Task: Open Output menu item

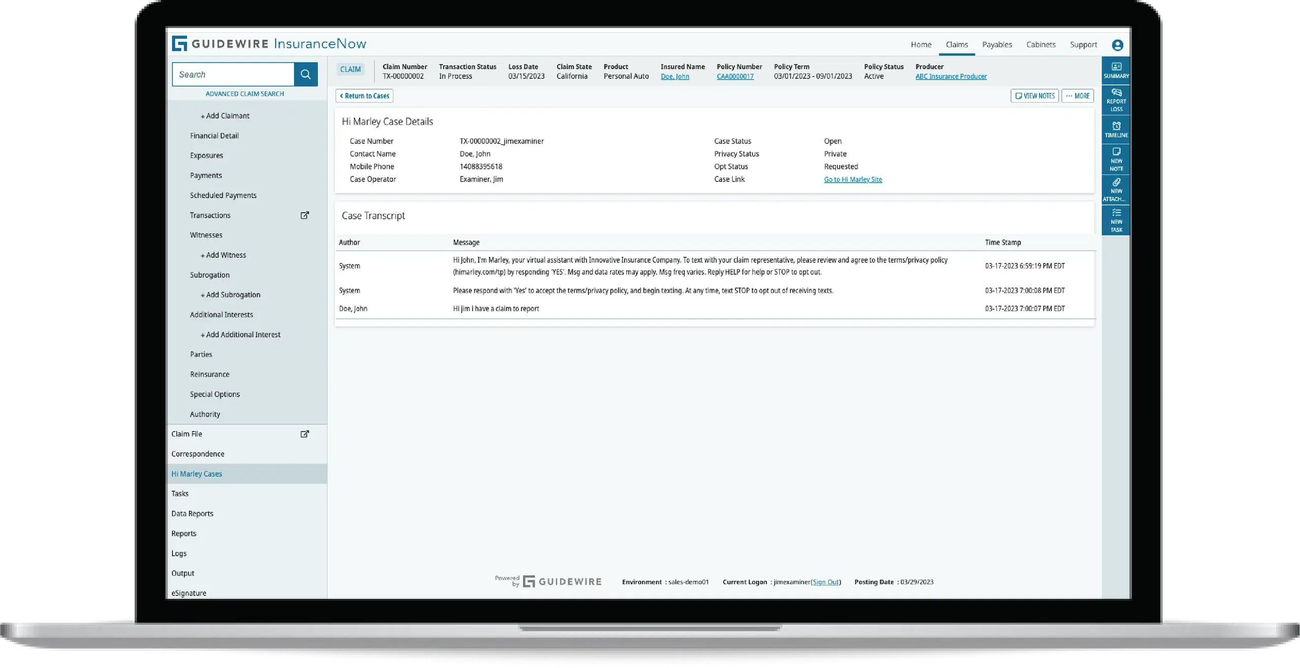Action: point(182,573)
